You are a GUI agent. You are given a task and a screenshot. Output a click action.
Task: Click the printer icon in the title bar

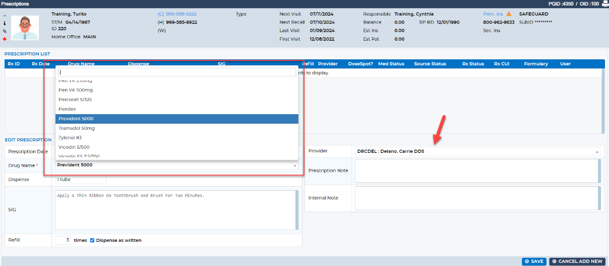pyautogui.click(x=604, y=4)
